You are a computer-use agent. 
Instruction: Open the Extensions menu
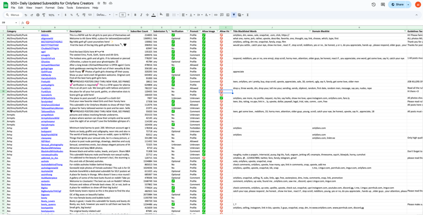pos(82,8)
